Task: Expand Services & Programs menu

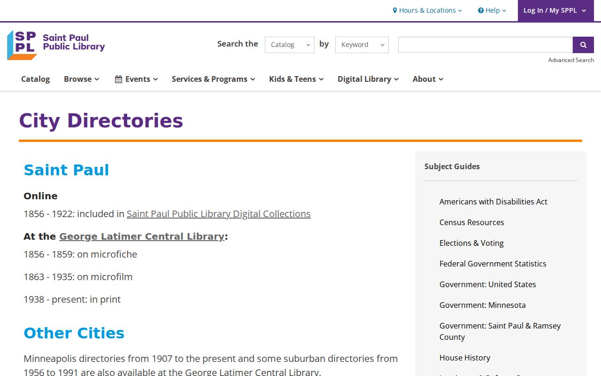Action: click(x=213, y=79)
